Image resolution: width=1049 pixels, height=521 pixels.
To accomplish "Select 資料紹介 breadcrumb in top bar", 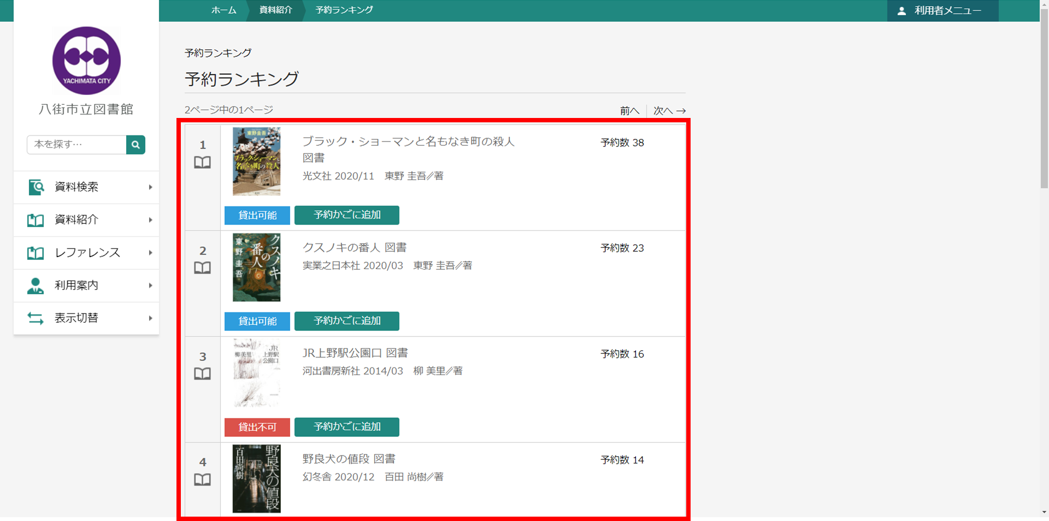I will pos(276,10).
